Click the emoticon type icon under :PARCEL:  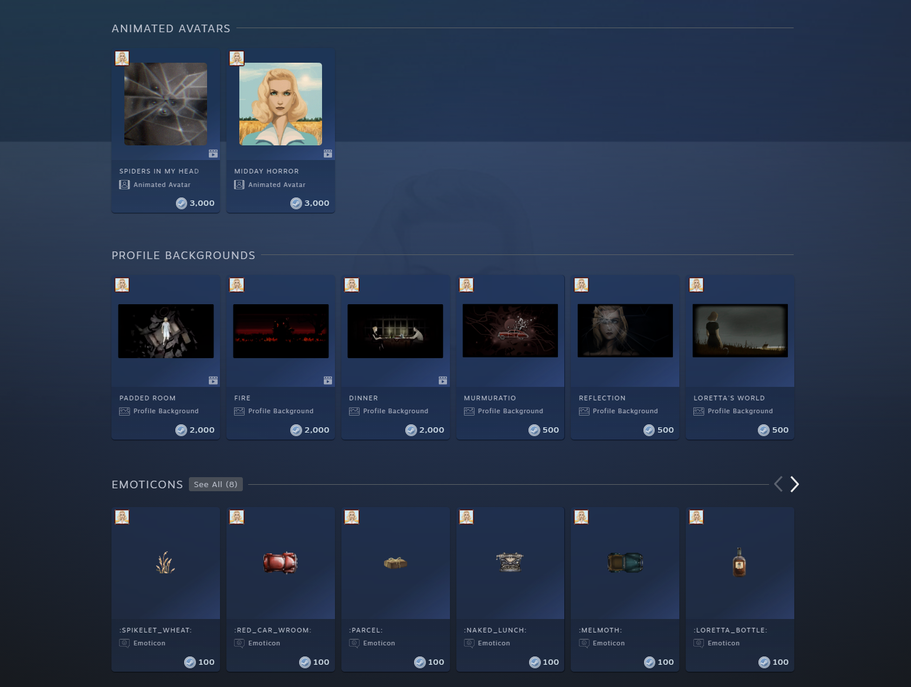point(354,644)
